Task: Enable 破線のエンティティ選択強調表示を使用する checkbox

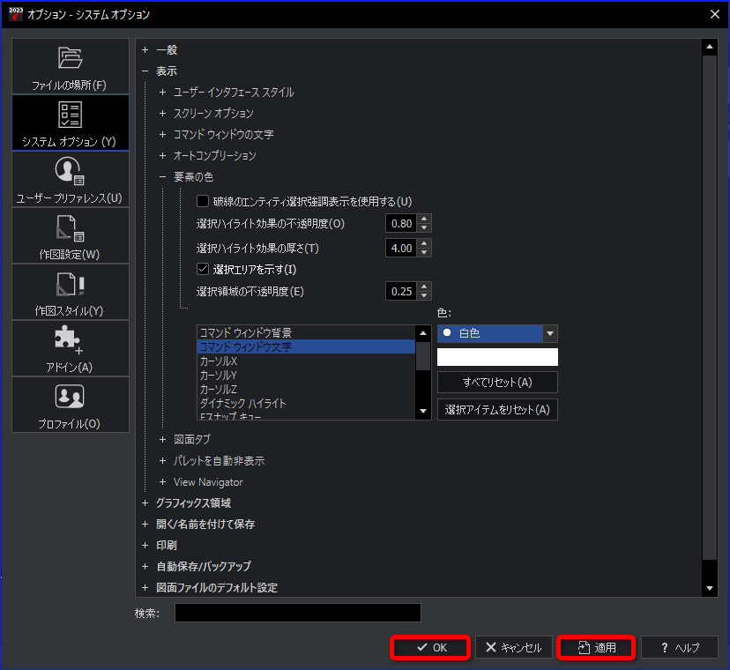Action: tap(203, 201)
